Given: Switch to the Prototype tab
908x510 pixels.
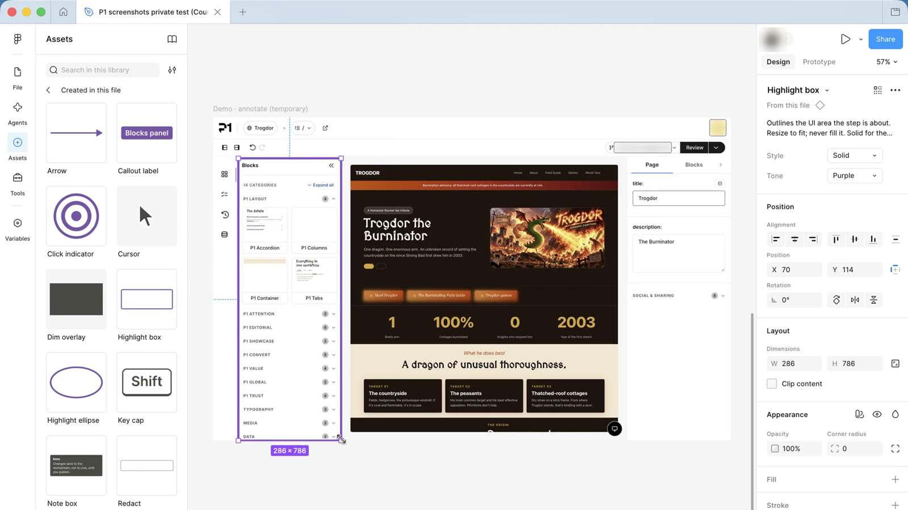Looking at the screenshot, I should click(819, 62).
